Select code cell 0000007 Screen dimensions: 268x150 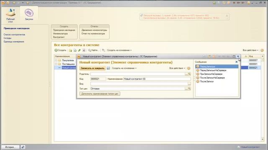click(255, 60)
